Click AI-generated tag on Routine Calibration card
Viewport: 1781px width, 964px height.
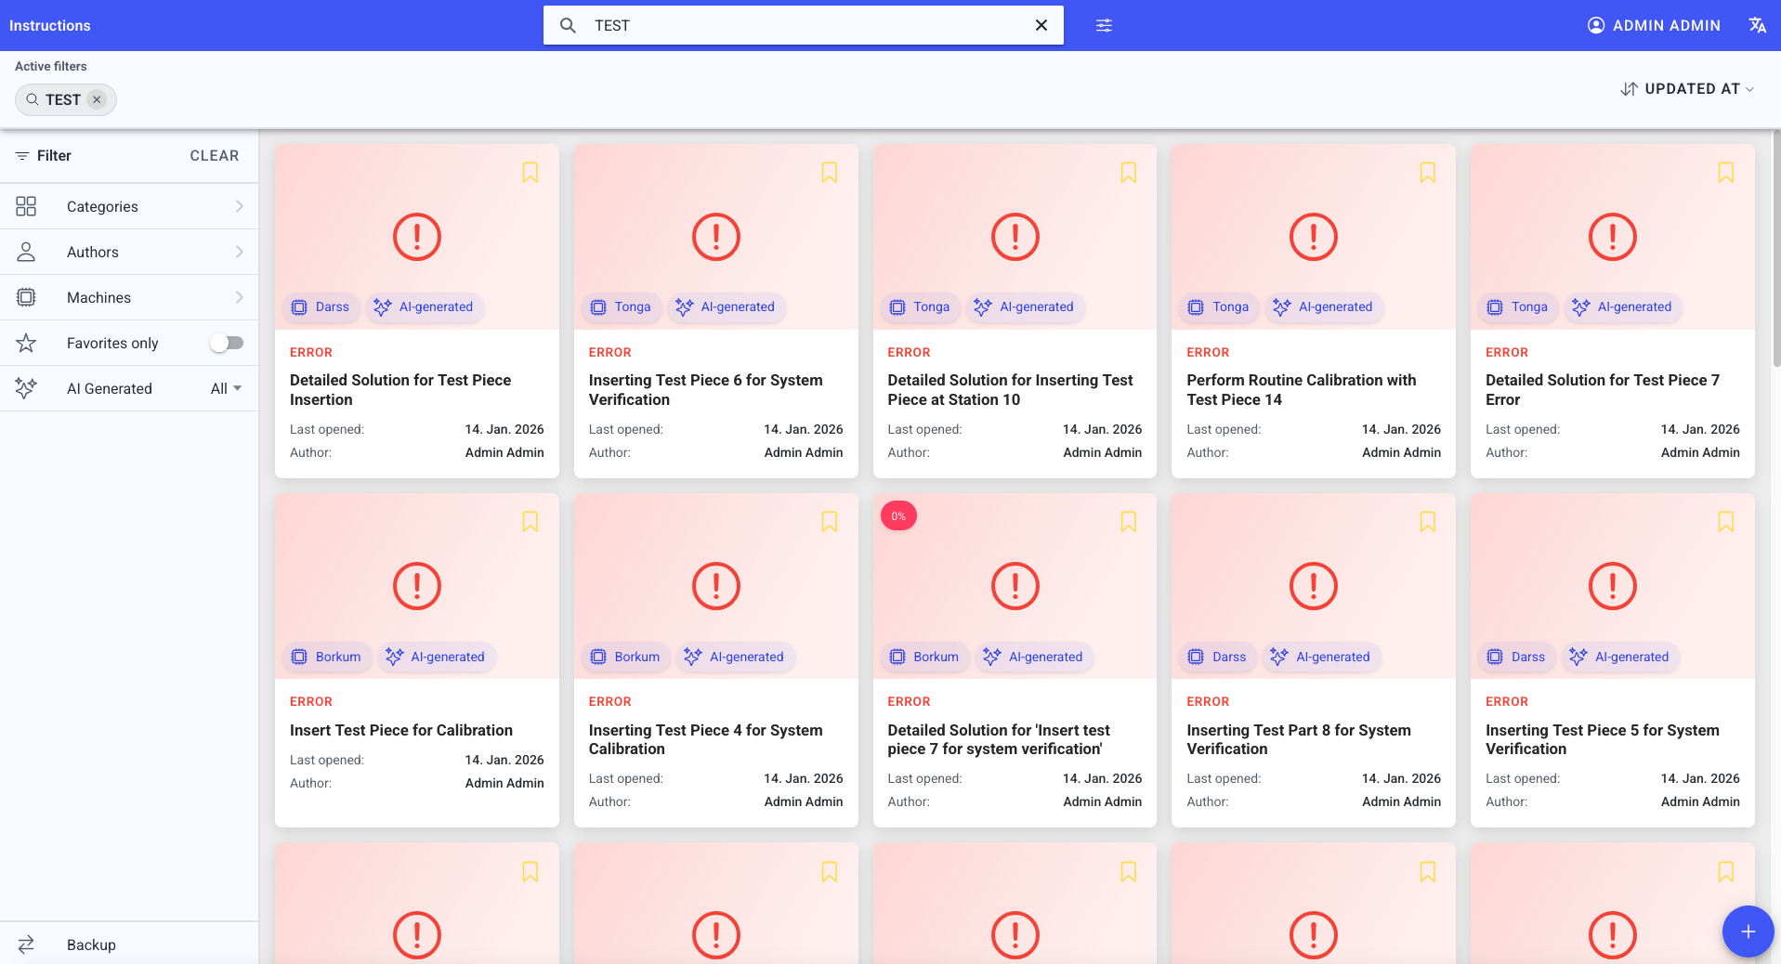[x=1324, y=307]
